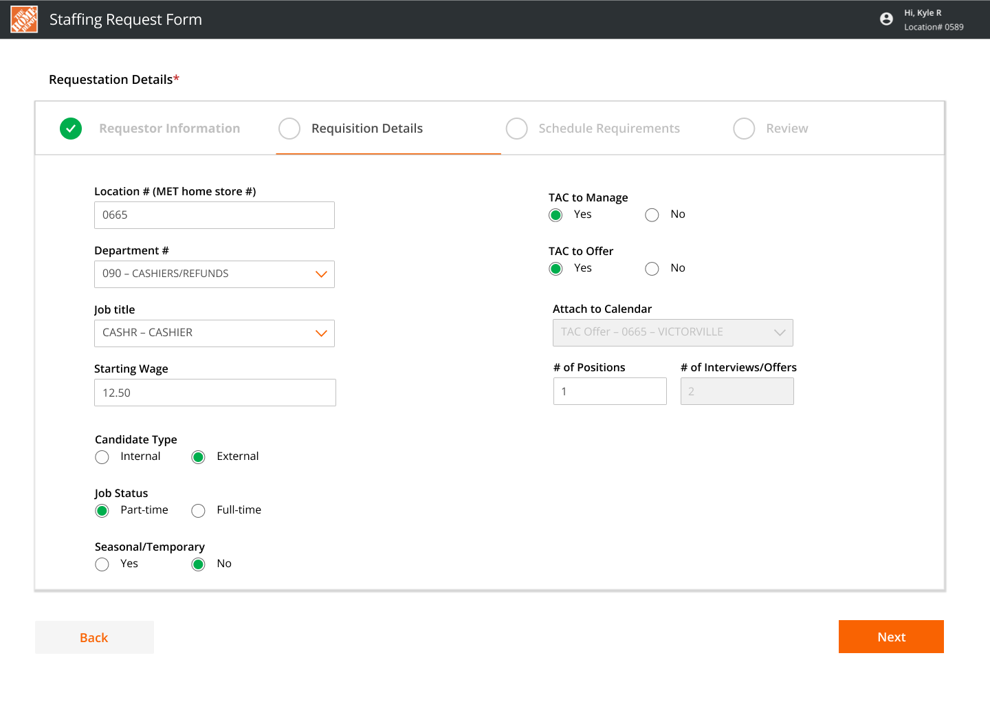Click the Review step circle icon
990x704 pixels.
click(744, 129)
